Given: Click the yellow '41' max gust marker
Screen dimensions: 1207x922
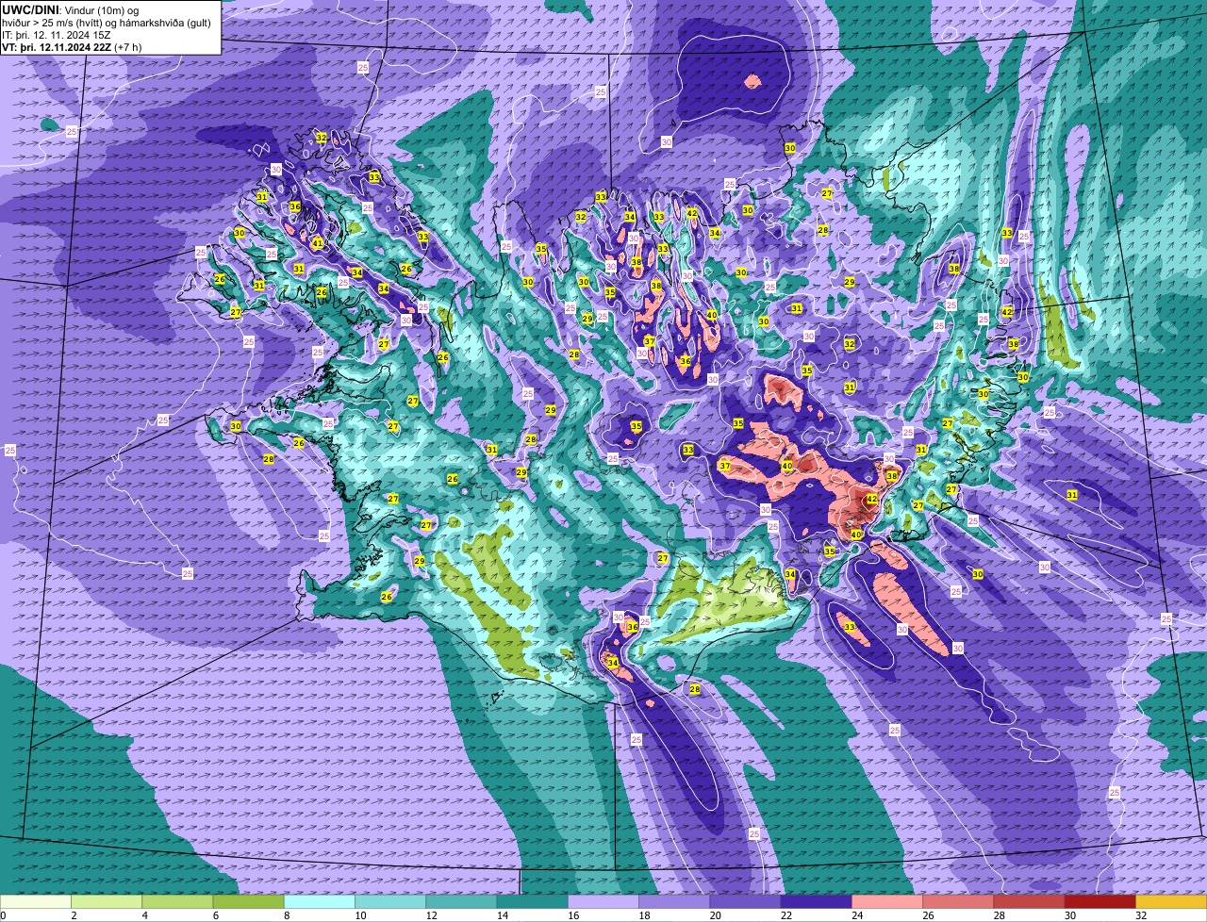Looking at the screenshot, I should [318, 243].
